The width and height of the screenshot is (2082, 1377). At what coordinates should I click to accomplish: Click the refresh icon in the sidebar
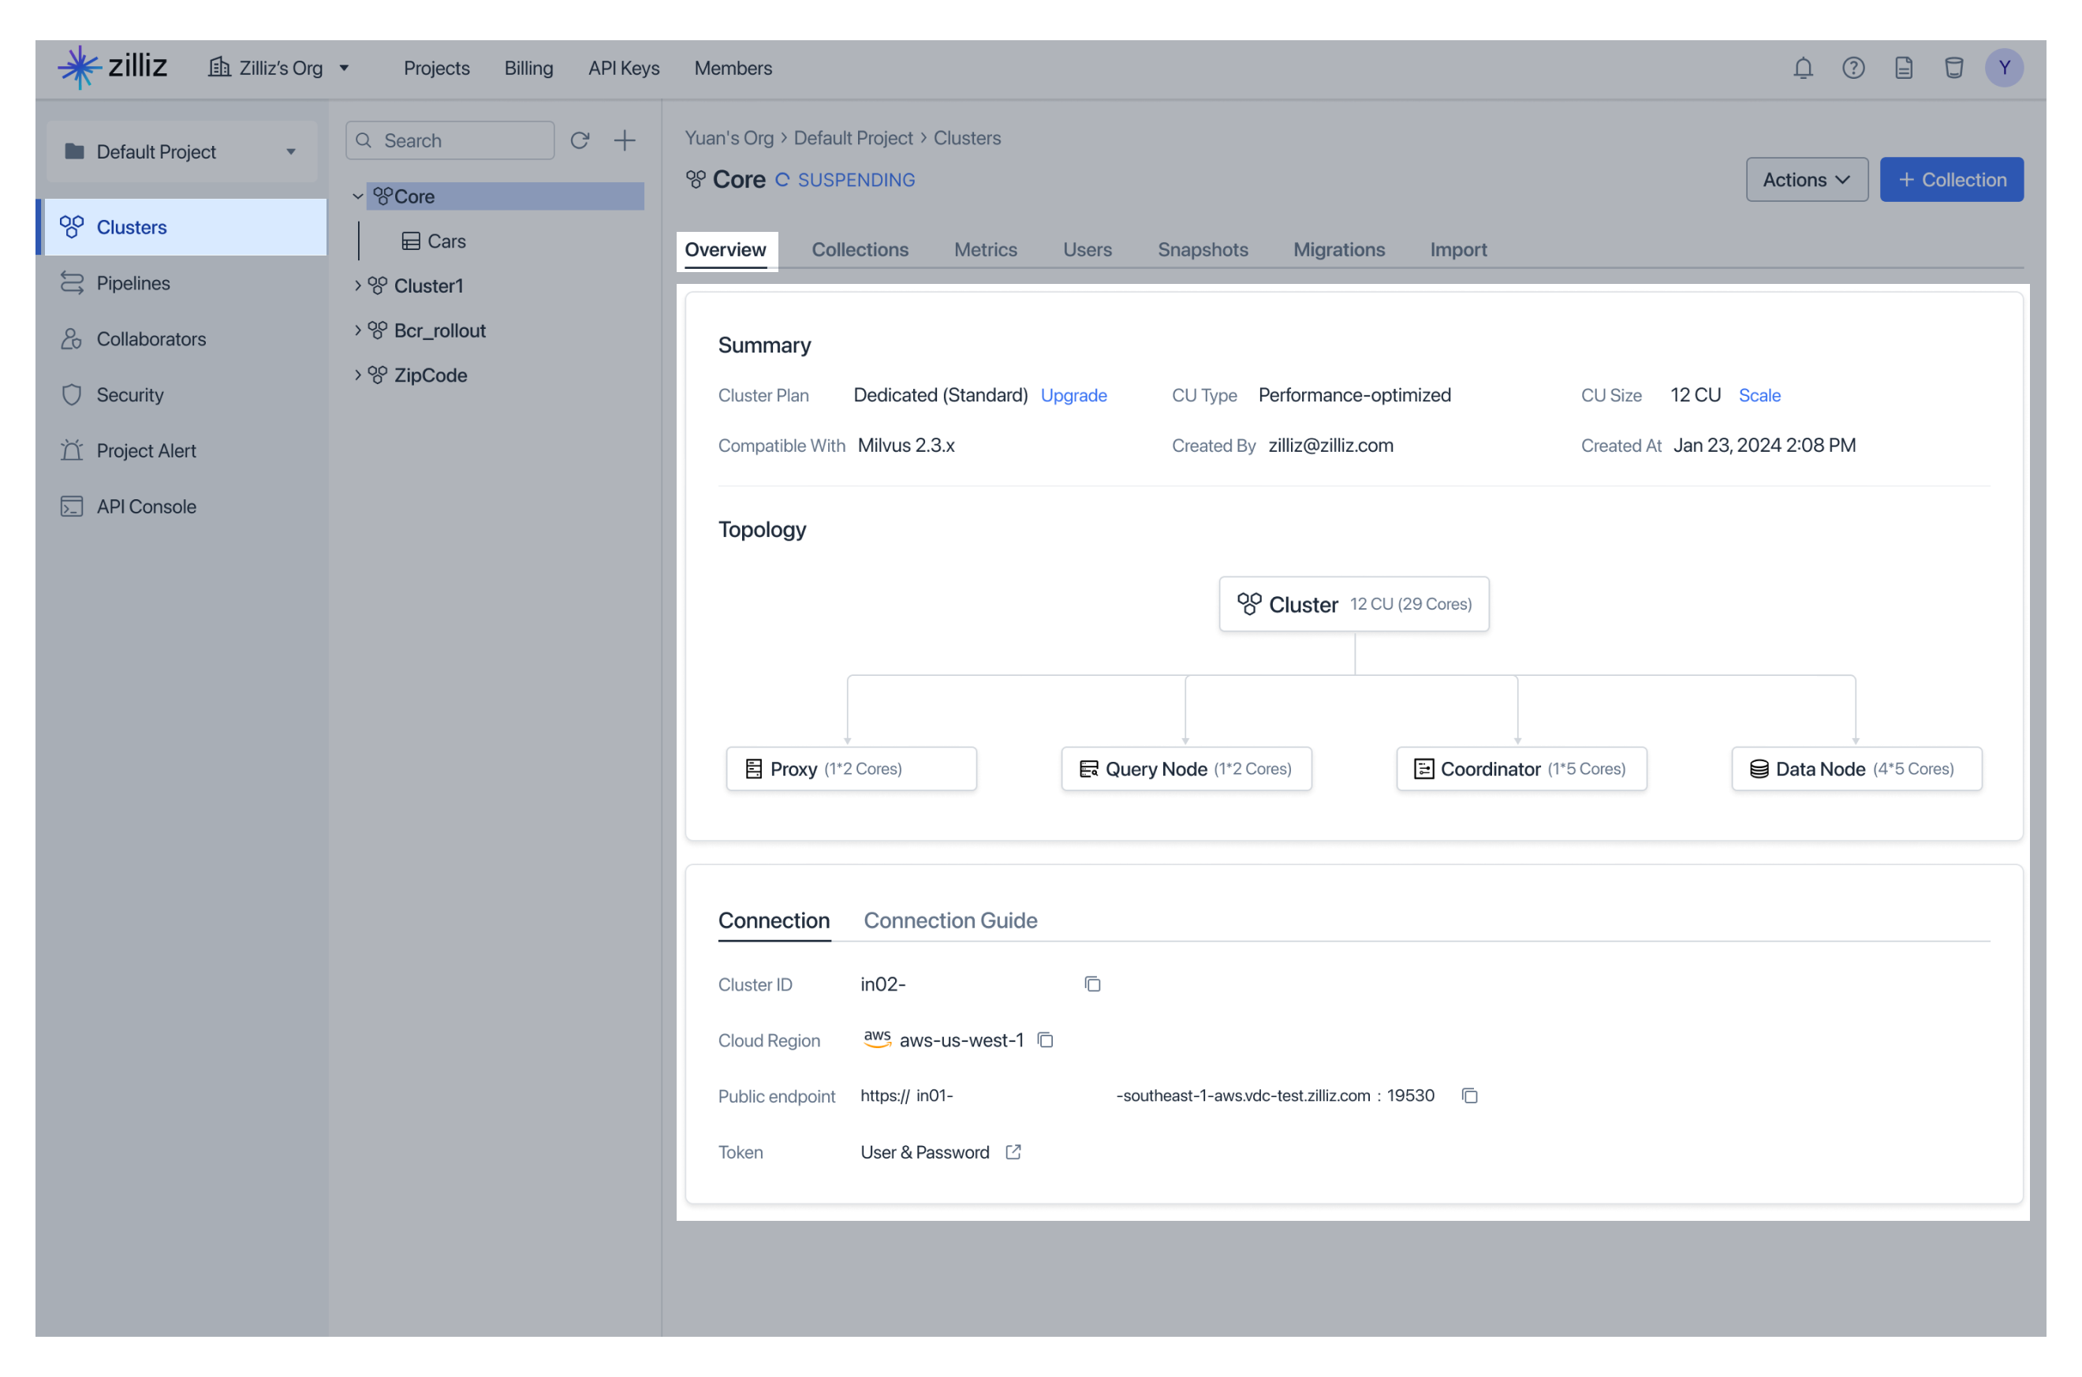[580, 140]
